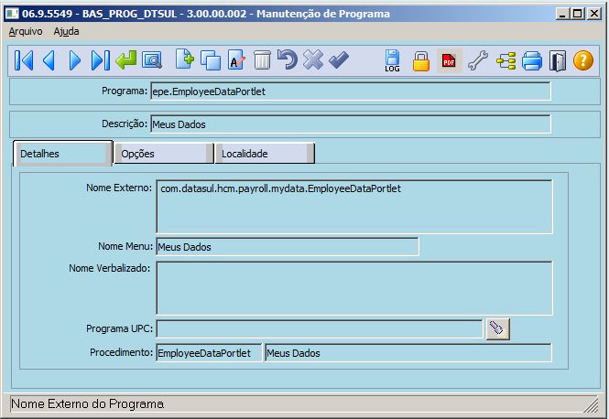This screenshot has height=419, width=609.
Task: Switch to the Opções tab
Action: (164, 154)
